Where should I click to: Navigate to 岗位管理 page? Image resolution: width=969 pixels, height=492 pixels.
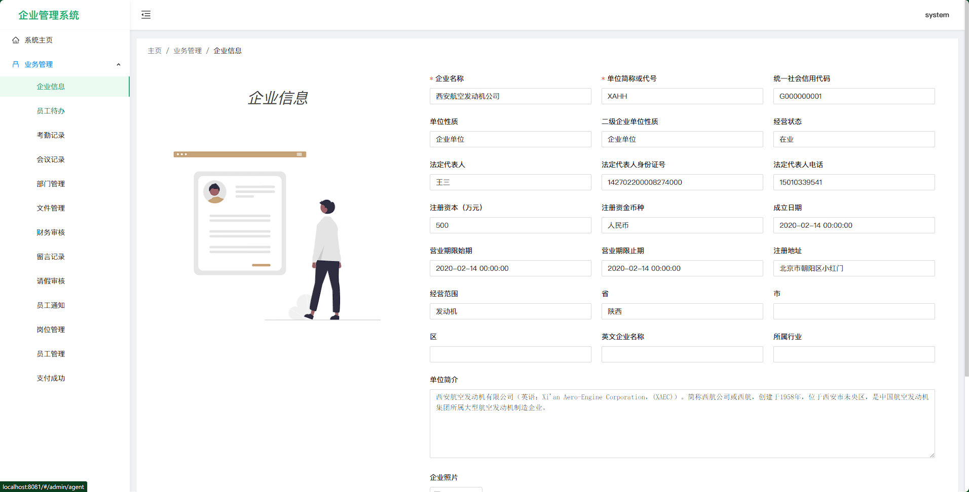51,330
